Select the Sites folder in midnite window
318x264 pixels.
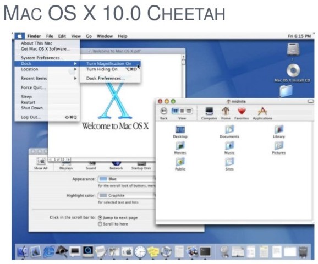[x=229, y=164]
